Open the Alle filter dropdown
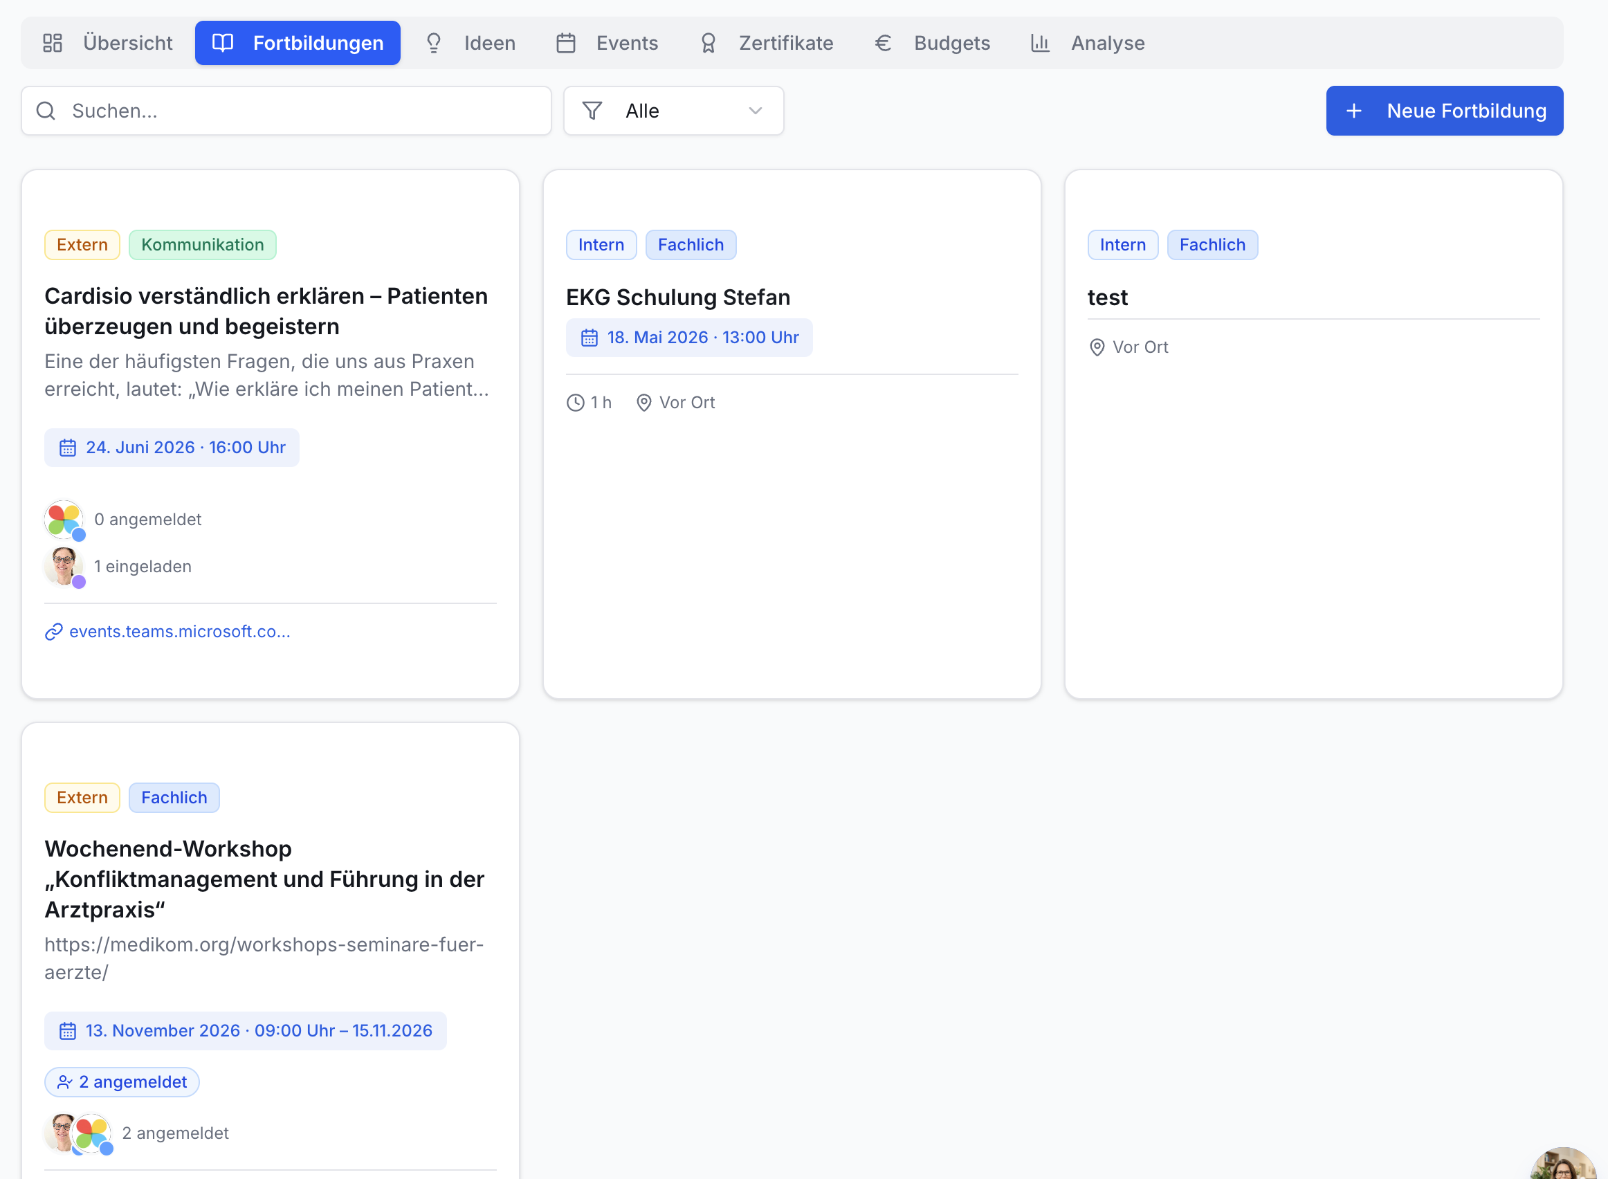This screenshot has width=1608, height=1179. [673, 111]
